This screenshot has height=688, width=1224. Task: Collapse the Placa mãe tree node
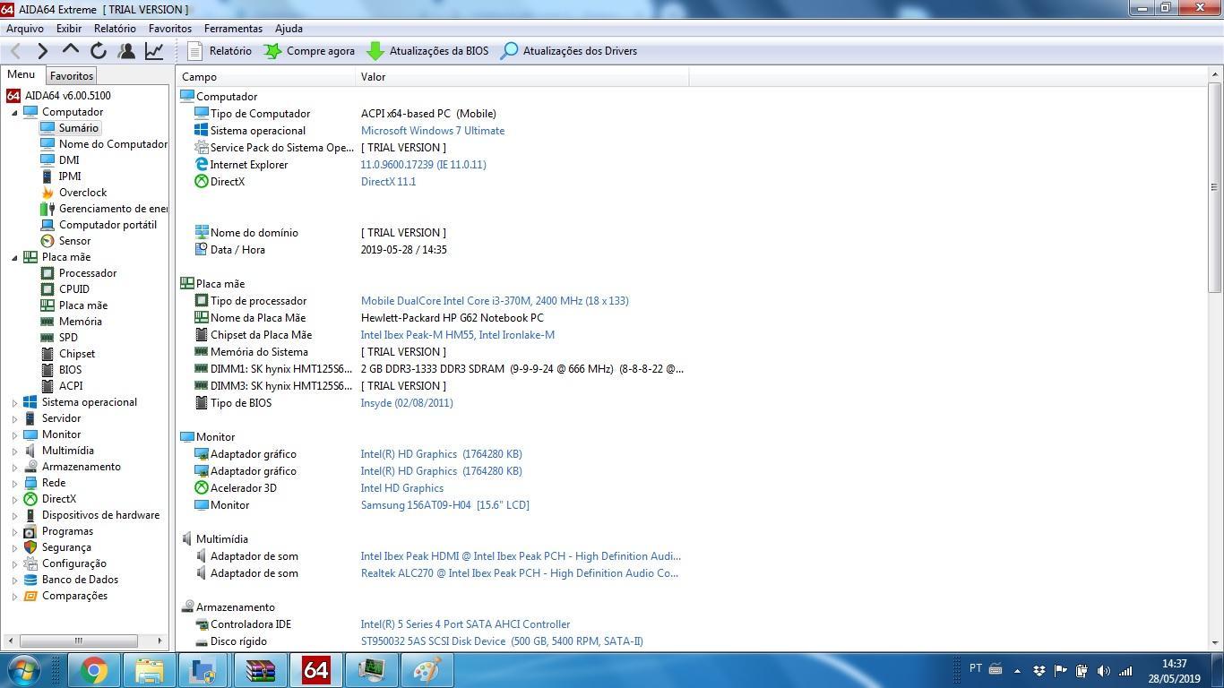(x=14, y=258)
